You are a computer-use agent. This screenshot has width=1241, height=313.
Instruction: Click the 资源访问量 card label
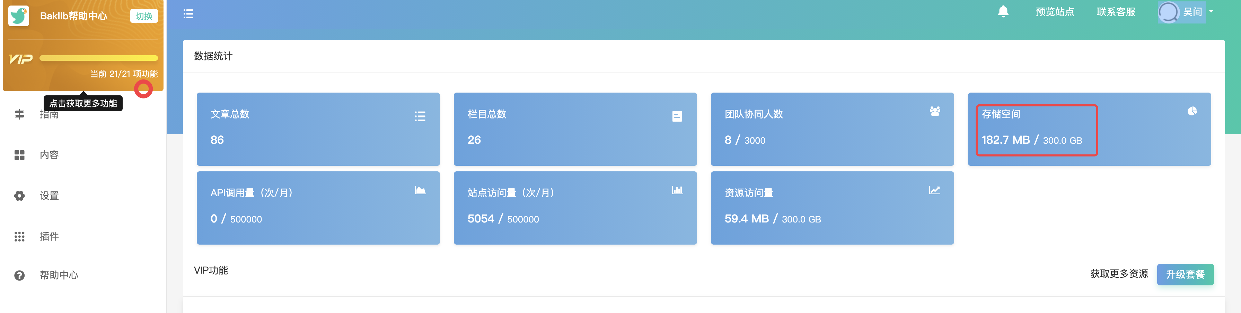[749, 193]
